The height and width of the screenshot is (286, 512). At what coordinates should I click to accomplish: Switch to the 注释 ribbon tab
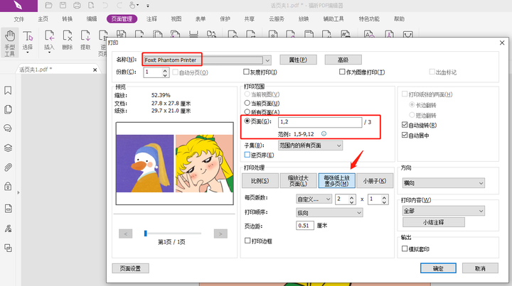[x=151, y=19]
